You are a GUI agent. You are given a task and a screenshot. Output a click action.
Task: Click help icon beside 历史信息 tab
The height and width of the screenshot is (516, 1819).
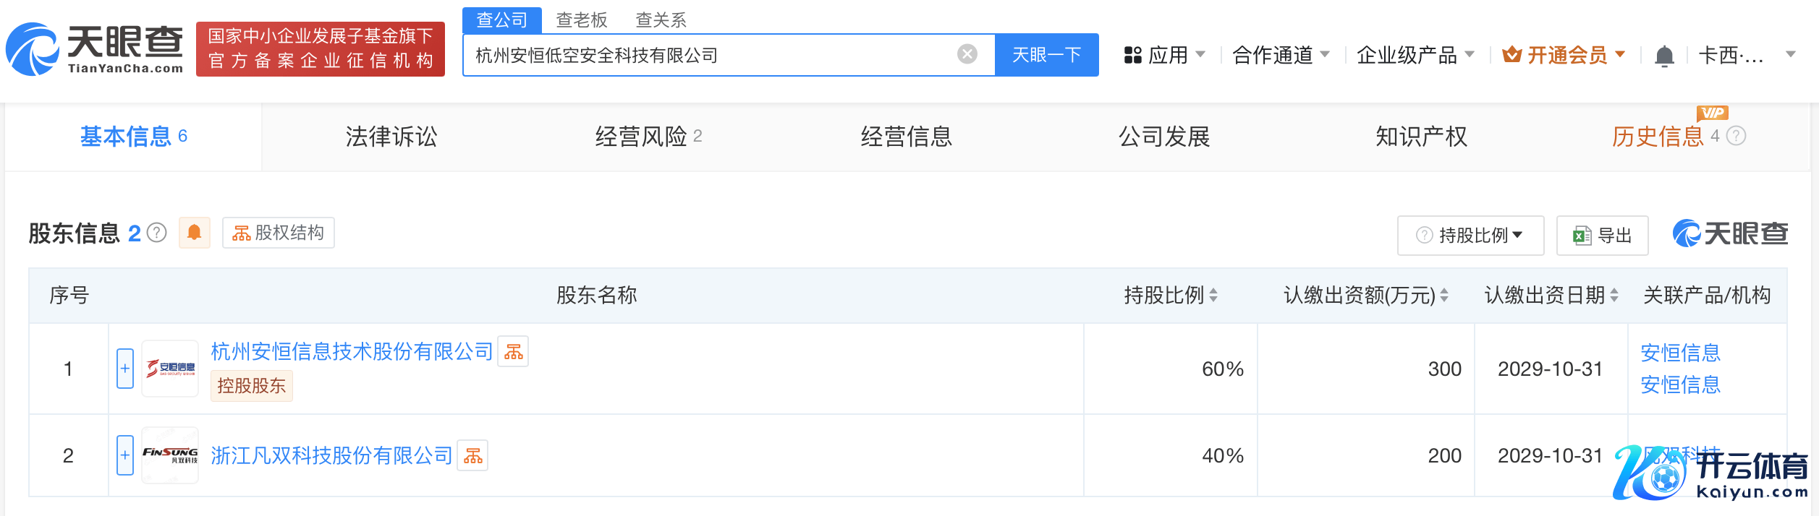point(1737,136)
